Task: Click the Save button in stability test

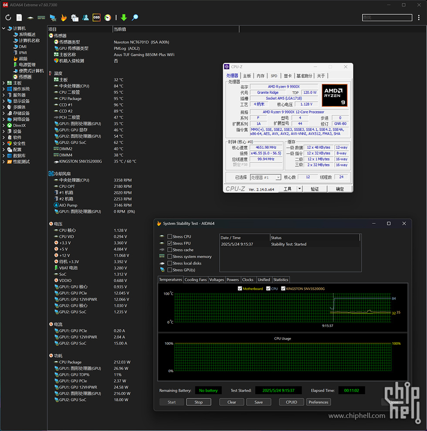Action: click(259, 402)
